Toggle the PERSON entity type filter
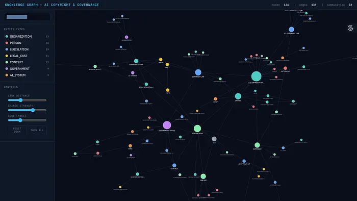 (x=27, y=43)
